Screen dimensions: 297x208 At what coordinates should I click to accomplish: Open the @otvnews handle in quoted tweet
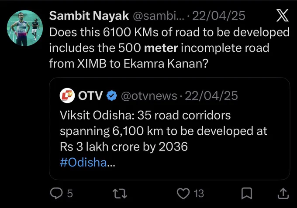149,95
